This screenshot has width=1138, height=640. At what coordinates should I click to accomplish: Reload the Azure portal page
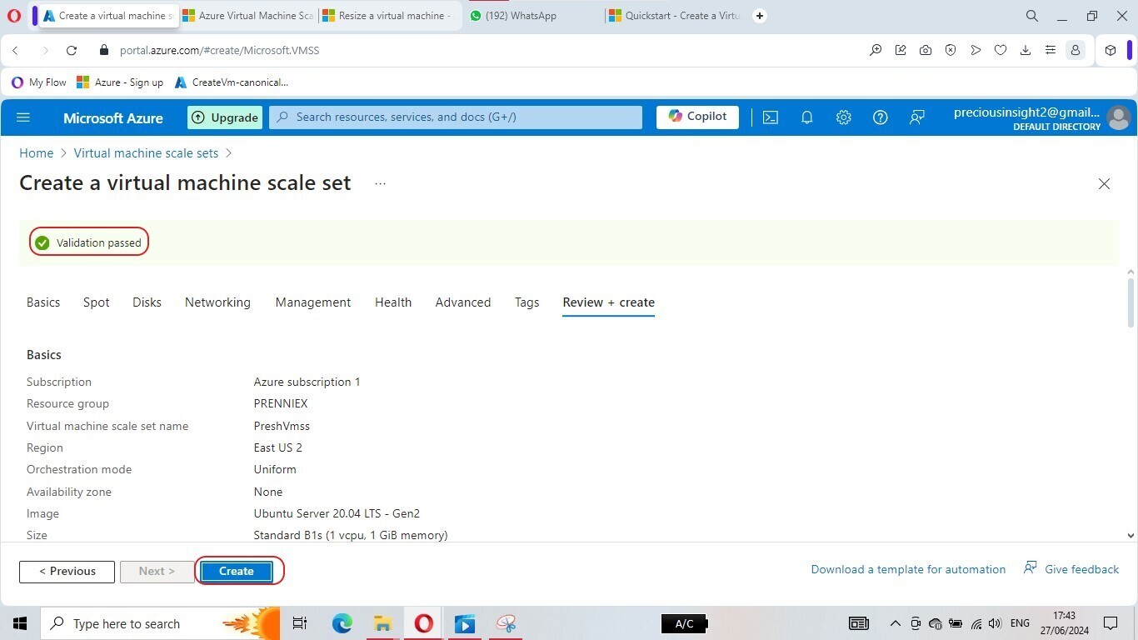[72, 50]
